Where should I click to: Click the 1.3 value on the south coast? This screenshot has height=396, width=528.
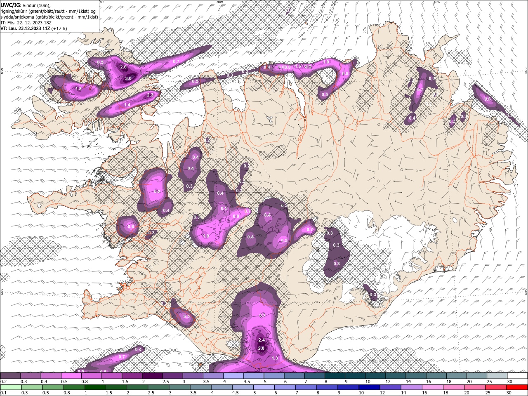click(275, 358)
